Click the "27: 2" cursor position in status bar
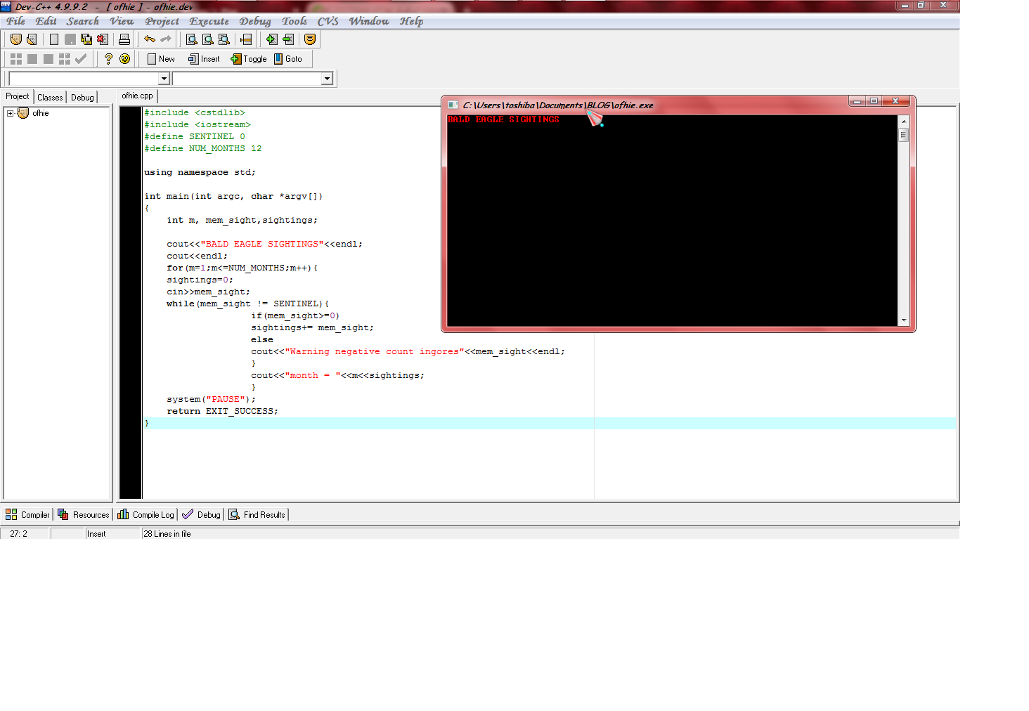 coord(18,534)
